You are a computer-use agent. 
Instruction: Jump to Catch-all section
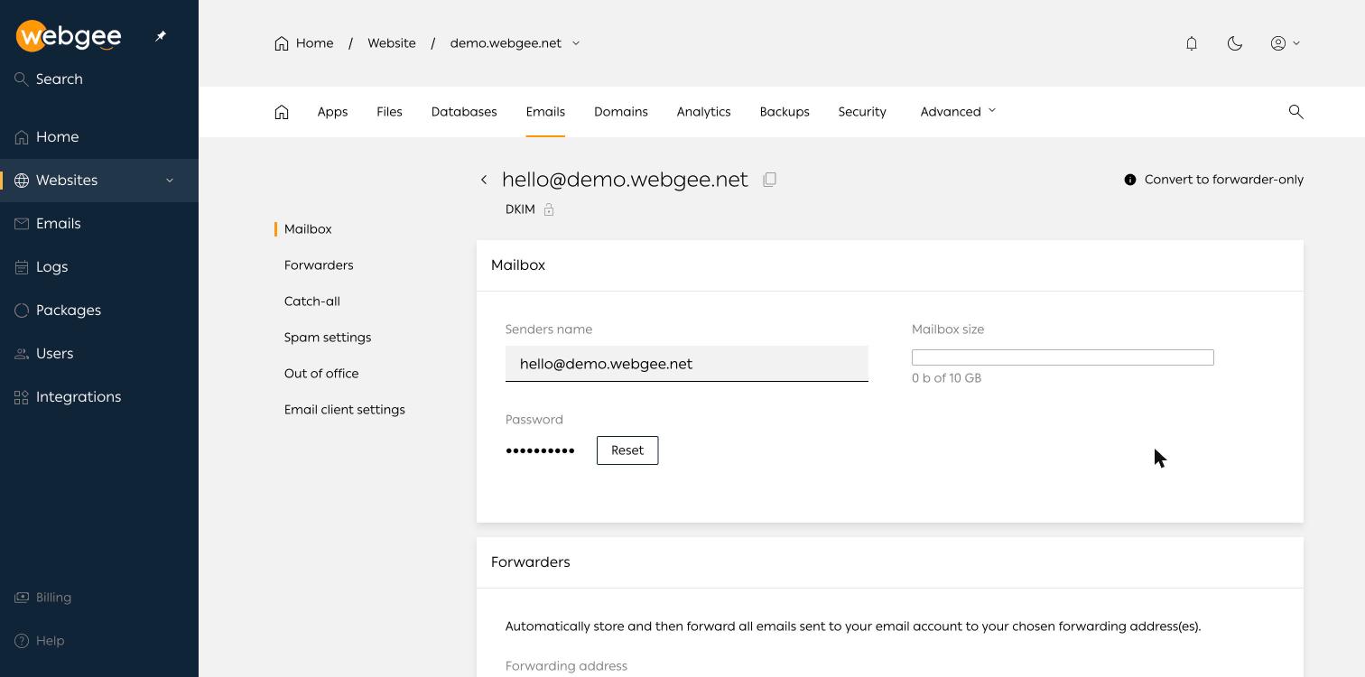pyautogui.click(x=312, y=301)
